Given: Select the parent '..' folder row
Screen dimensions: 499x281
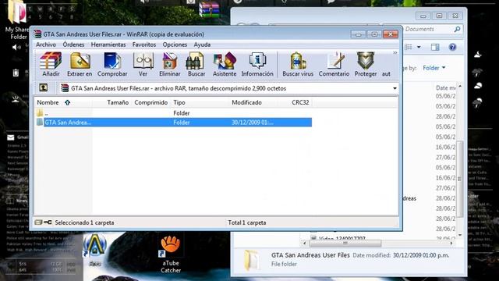Looking at the screenshot, I should pos(173,113).
